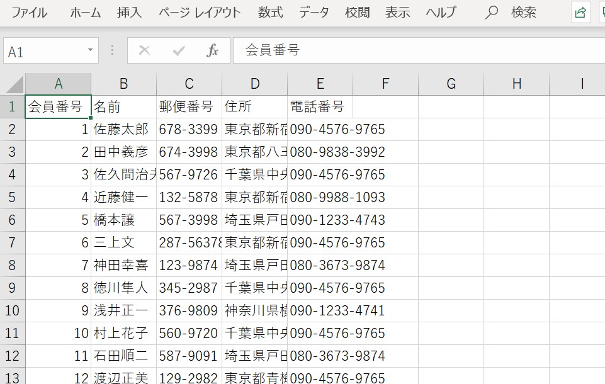Click the select-all corner triangle
The width and height of the screenshot is (605, 384).
14,84
